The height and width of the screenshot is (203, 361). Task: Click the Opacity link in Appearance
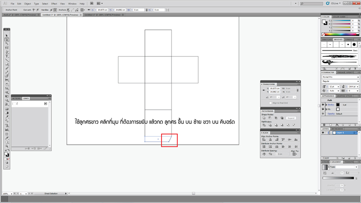pyautogui.click(x=331, y=114)
